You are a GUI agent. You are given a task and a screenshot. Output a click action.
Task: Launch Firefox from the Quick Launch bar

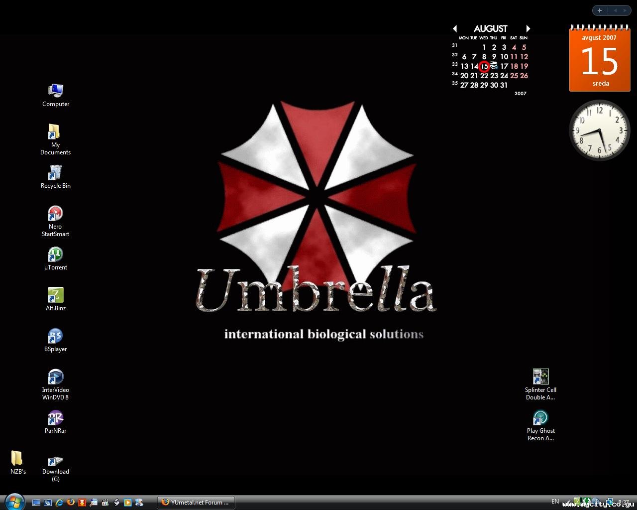(71, 503)
